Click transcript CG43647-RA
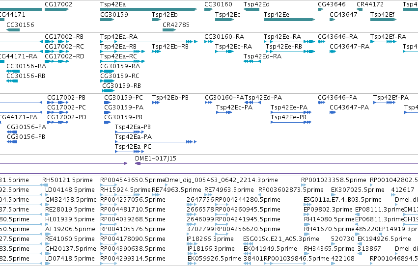 coord(349,47)
